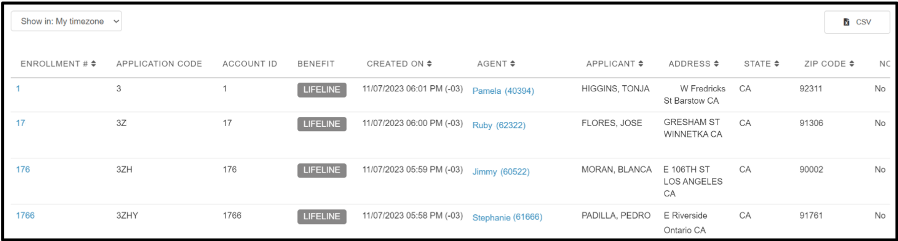Click the Address column sort icon
Screen dimensions: 898x241
[x=716, y=64]
